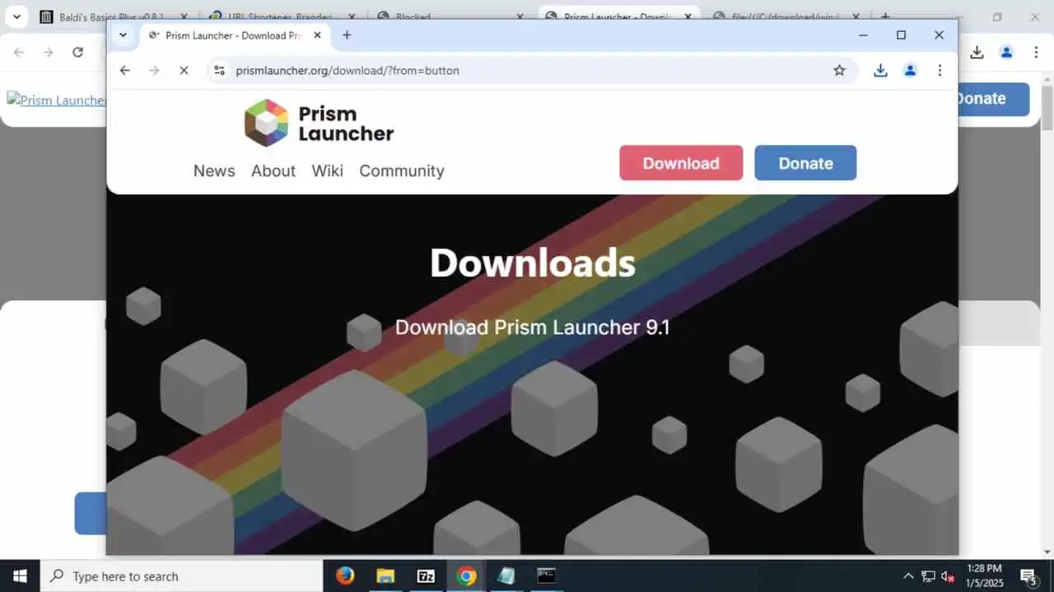The height and width of the screenshot is (592, 1054).
Task: Open new tab in background Chrome window
Action: pyautogui.click(x=885, y=16)
